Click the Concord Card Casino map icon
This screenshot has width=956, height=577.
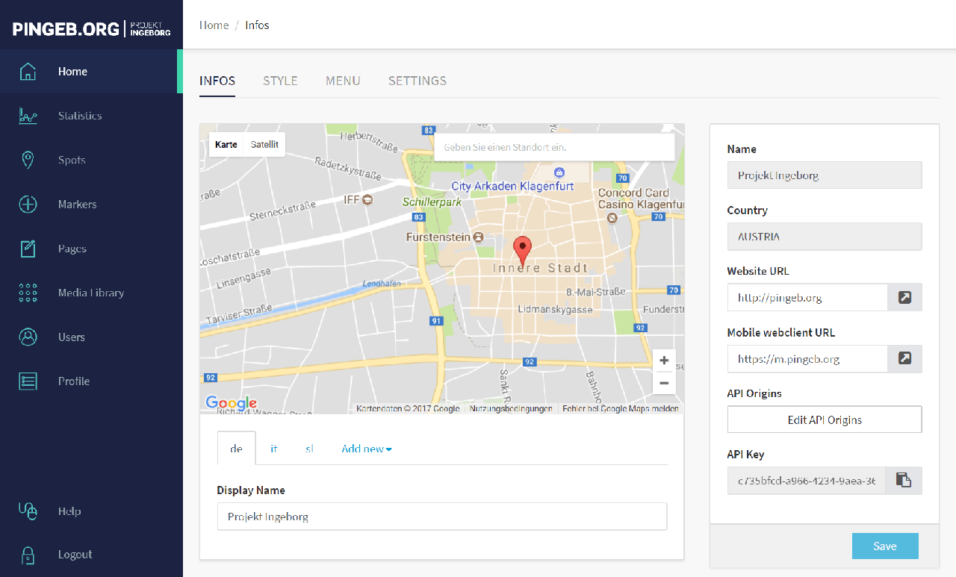tap(612, 218)
